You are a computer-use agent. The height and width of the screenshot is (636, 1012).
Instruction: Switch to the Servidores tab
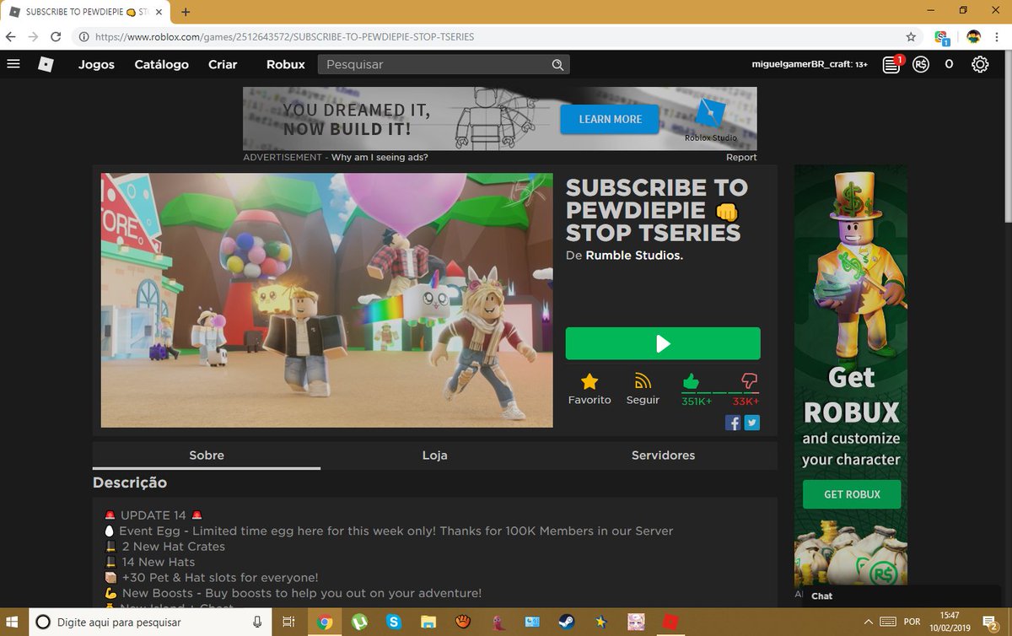pyautogui.click(x=663, y=455)
